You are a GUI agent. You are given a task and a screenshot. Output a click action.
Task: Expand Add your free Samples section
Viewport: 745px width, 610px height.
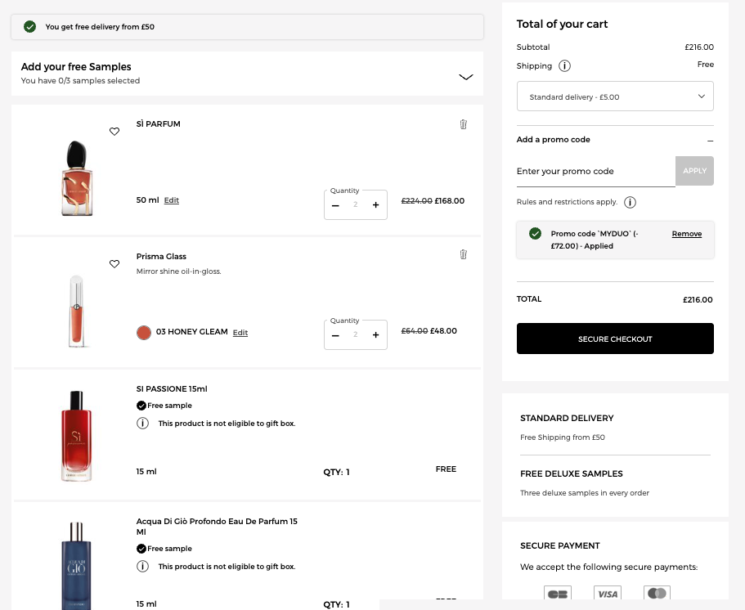[x=465, y=77]
